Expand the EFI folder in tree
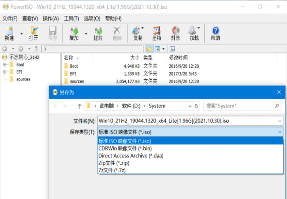This screenshot has width=287, height=199. click(5, 72)
